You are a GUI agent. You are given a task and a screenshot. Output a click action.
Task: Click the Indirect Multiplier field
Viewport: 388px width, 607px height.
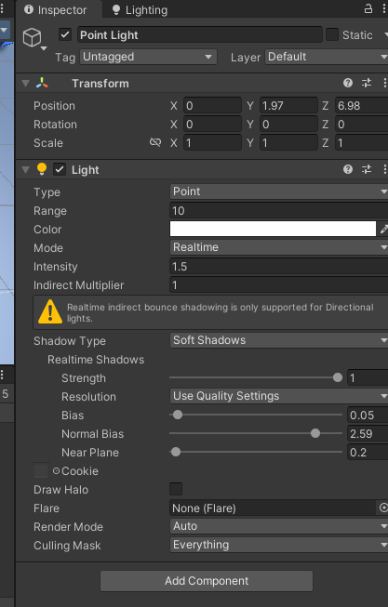(279, 285)
